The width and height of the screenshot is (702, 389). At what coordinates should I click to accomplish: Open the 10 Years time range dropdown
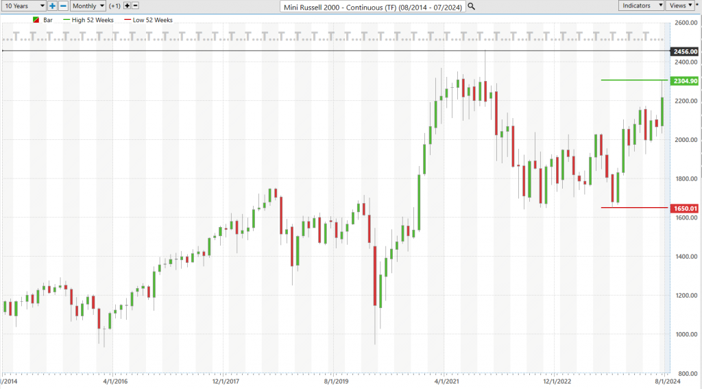(x=24, y=5)
